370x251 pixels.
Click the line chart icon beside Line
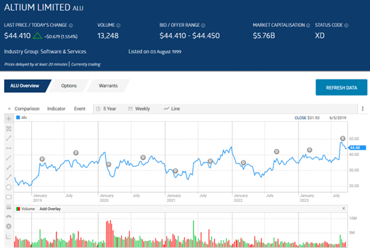coord(167,109)
